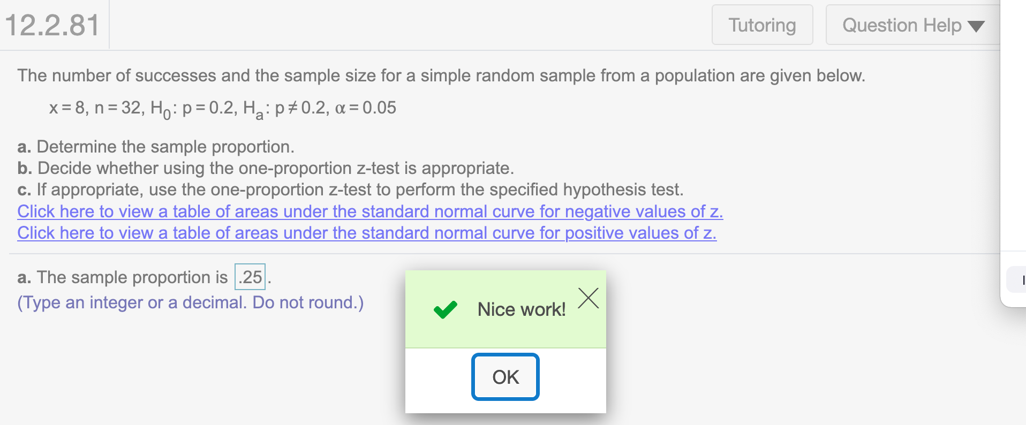Viewport: 1026px width, 425px height.
Task: Open the negative z values table link
Action: [x=370, y=211]
